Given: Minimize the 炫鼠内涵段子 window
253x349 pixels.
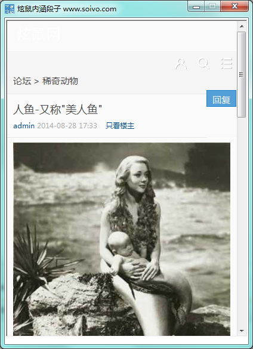Looking at the screenshot, I should click(196, 7).
